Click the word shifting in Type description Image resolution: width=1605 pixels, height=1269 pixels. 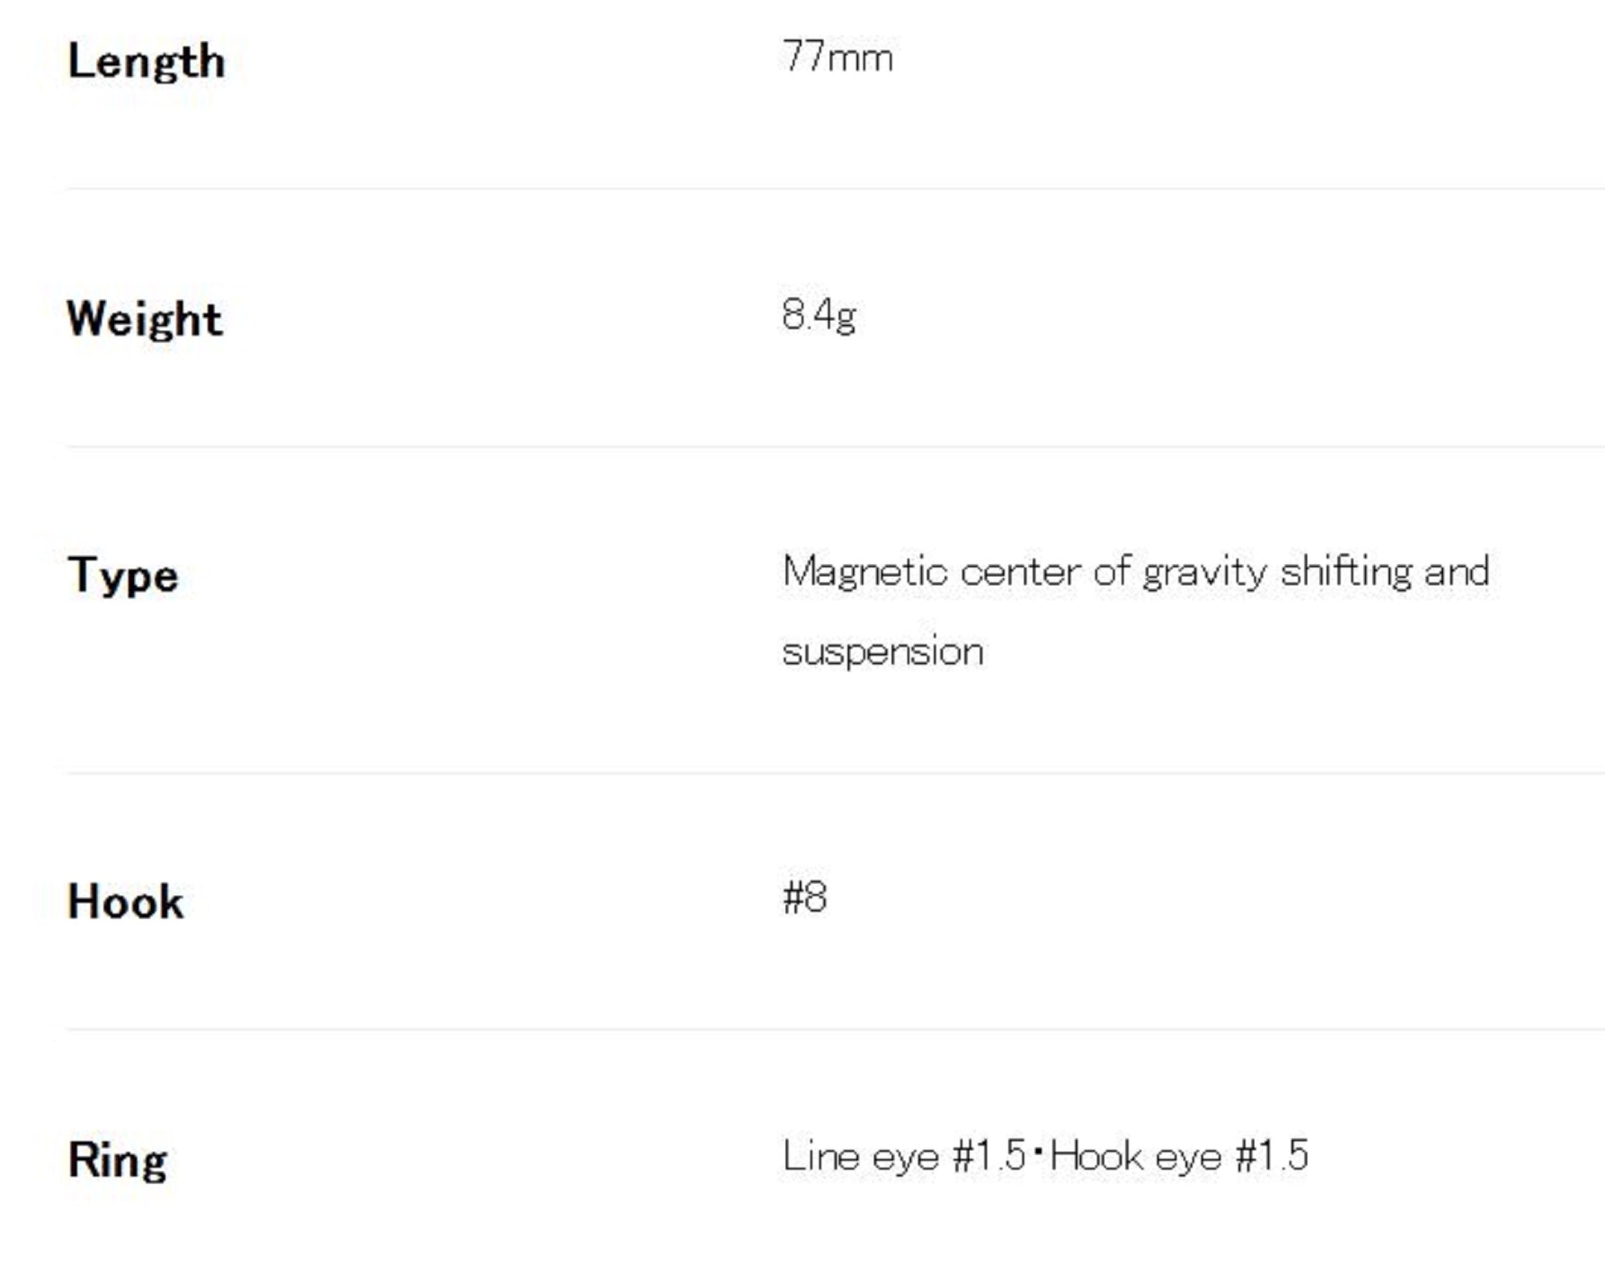coord(1345,573)
